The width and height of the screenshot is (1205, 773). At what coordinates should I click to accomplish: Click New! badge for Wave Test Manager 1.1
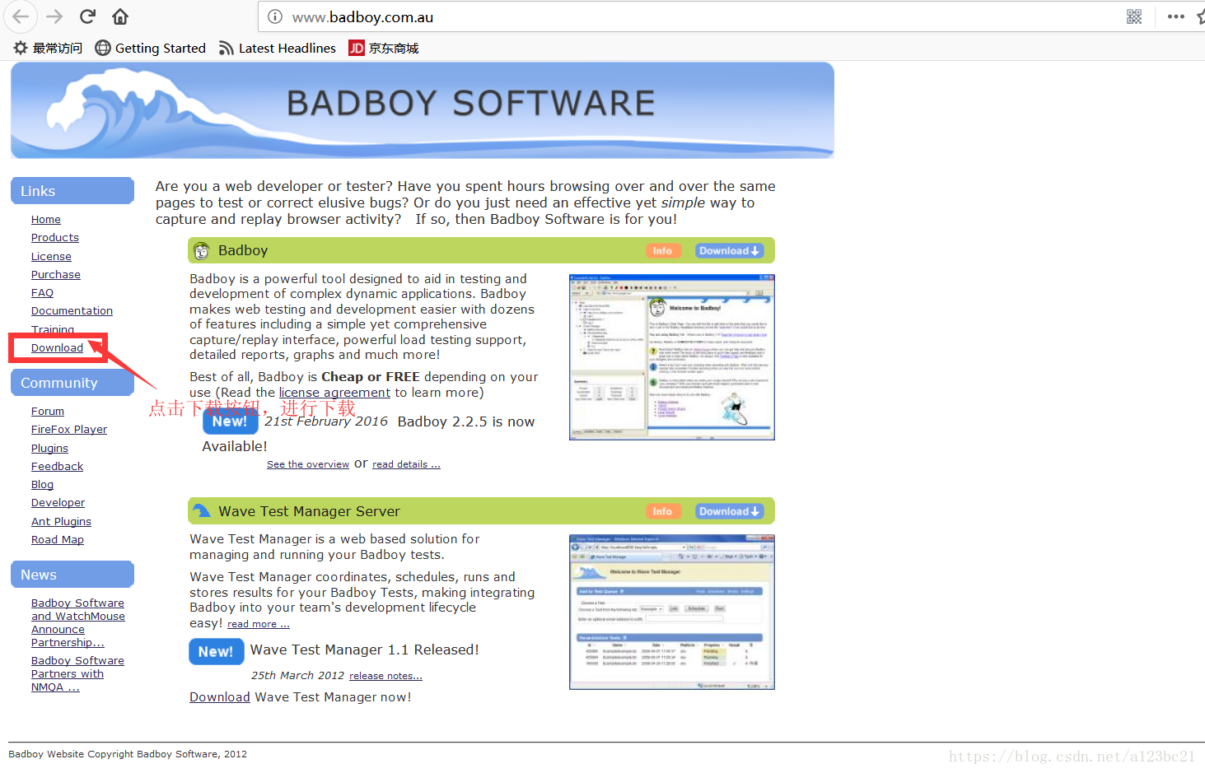[216, 652]
